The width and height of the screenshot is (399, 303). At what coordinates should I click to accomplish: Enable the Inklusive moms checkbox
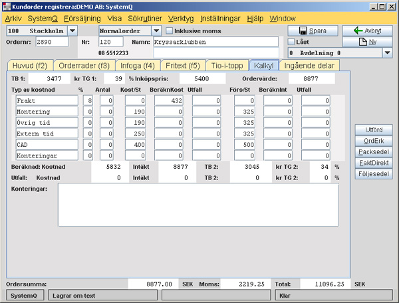pyautogui.click(x=169, y=31)
